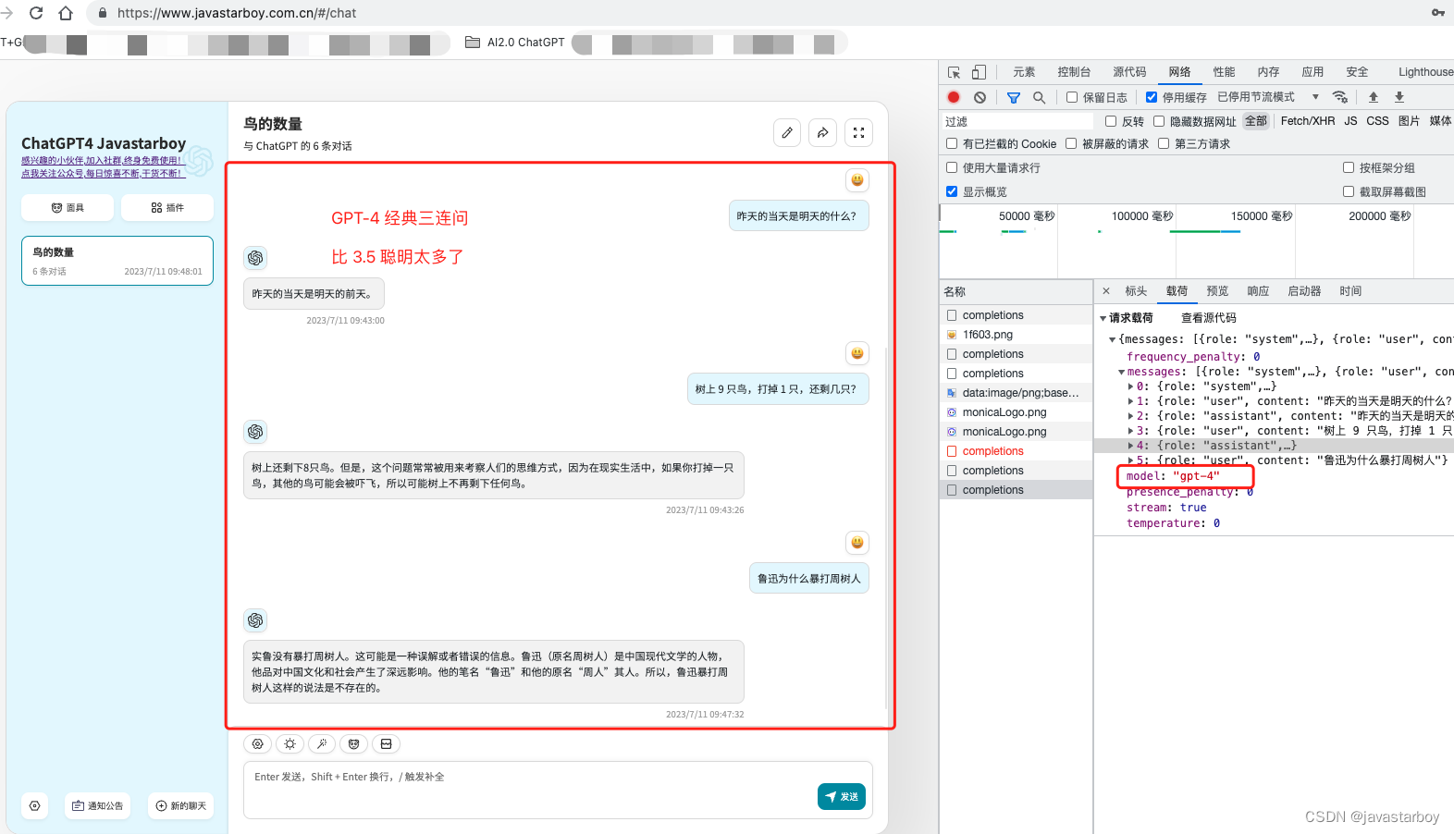Image resolution: width=1454 pixels, height=834 pixels.
Task: Close the request details pane
Action: [1106, 291]
